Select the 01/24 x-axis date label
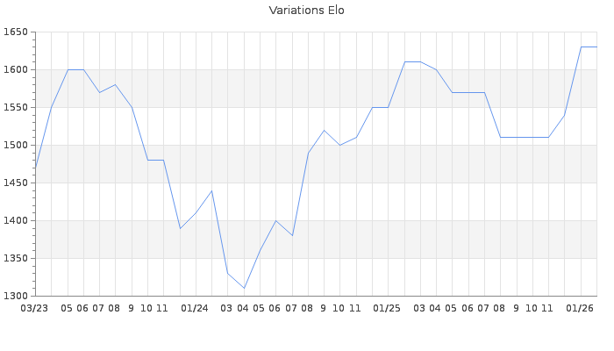Viewport: 614px width, 351px height. click(x=195, y=309)
